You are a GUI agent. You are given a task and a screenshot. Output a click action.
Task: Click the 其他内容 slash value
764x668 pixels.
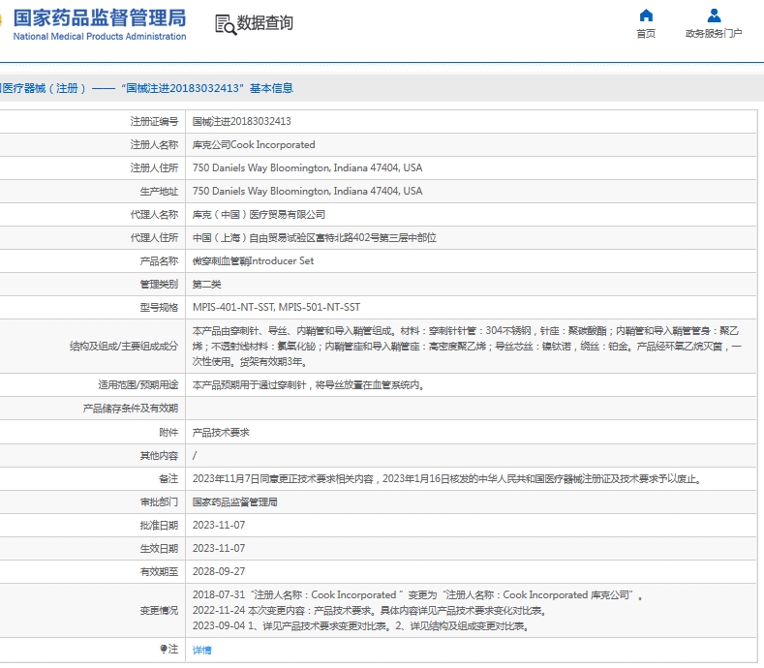(x=195, y=456)
